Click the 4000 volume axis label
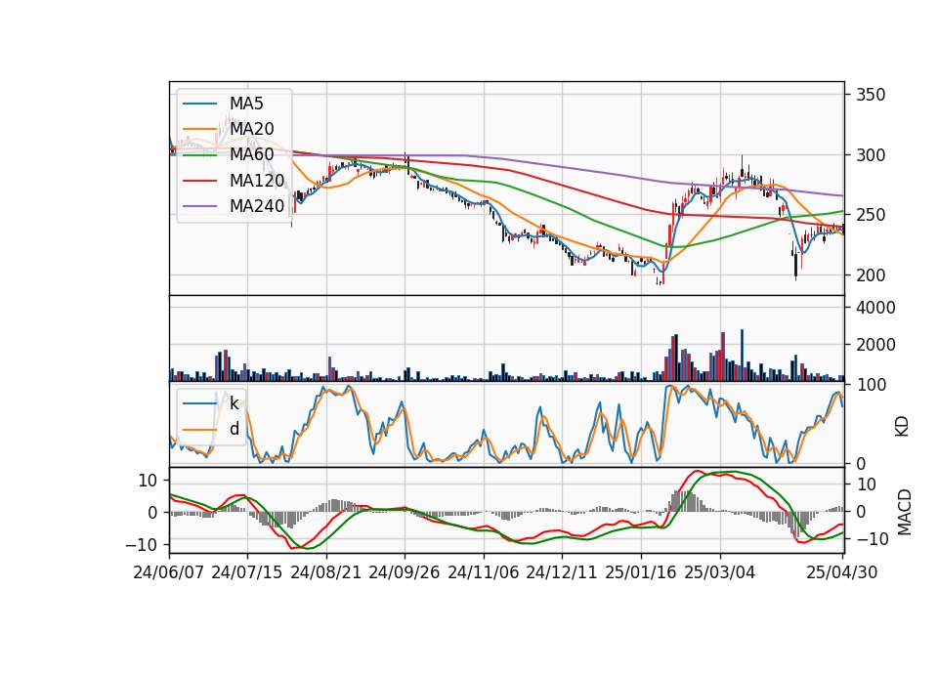Screen dimensions: 938x674 click(875, 308)
